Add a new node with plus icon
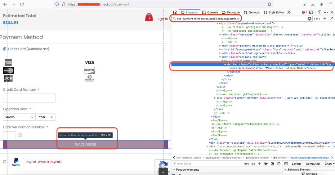Viewport: 335px width, 175px height. coord(325,19)
